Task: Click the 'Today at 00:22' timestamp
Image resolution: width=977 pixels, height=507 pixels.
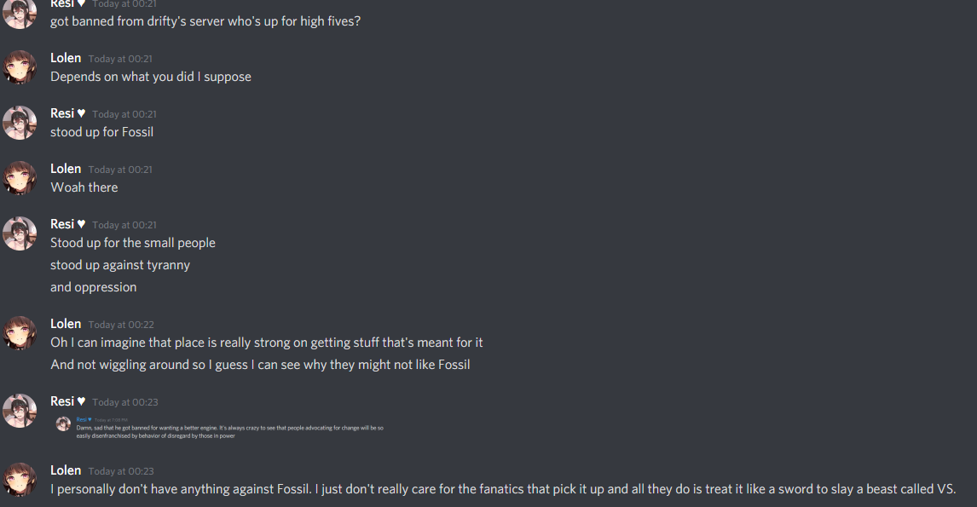Action: pyautogui.click(x=120, y=325)
